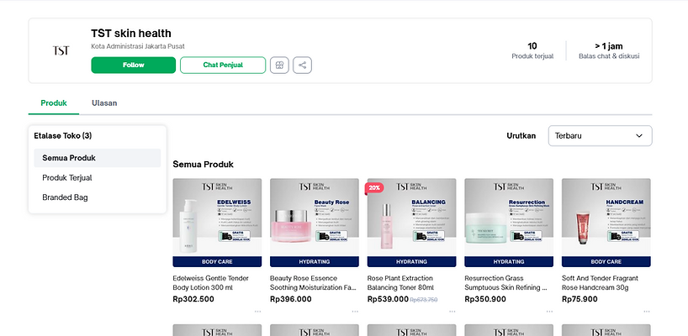Click the price Rp302.500
This screenshot has height=336, width=688.
click(193, 299)
